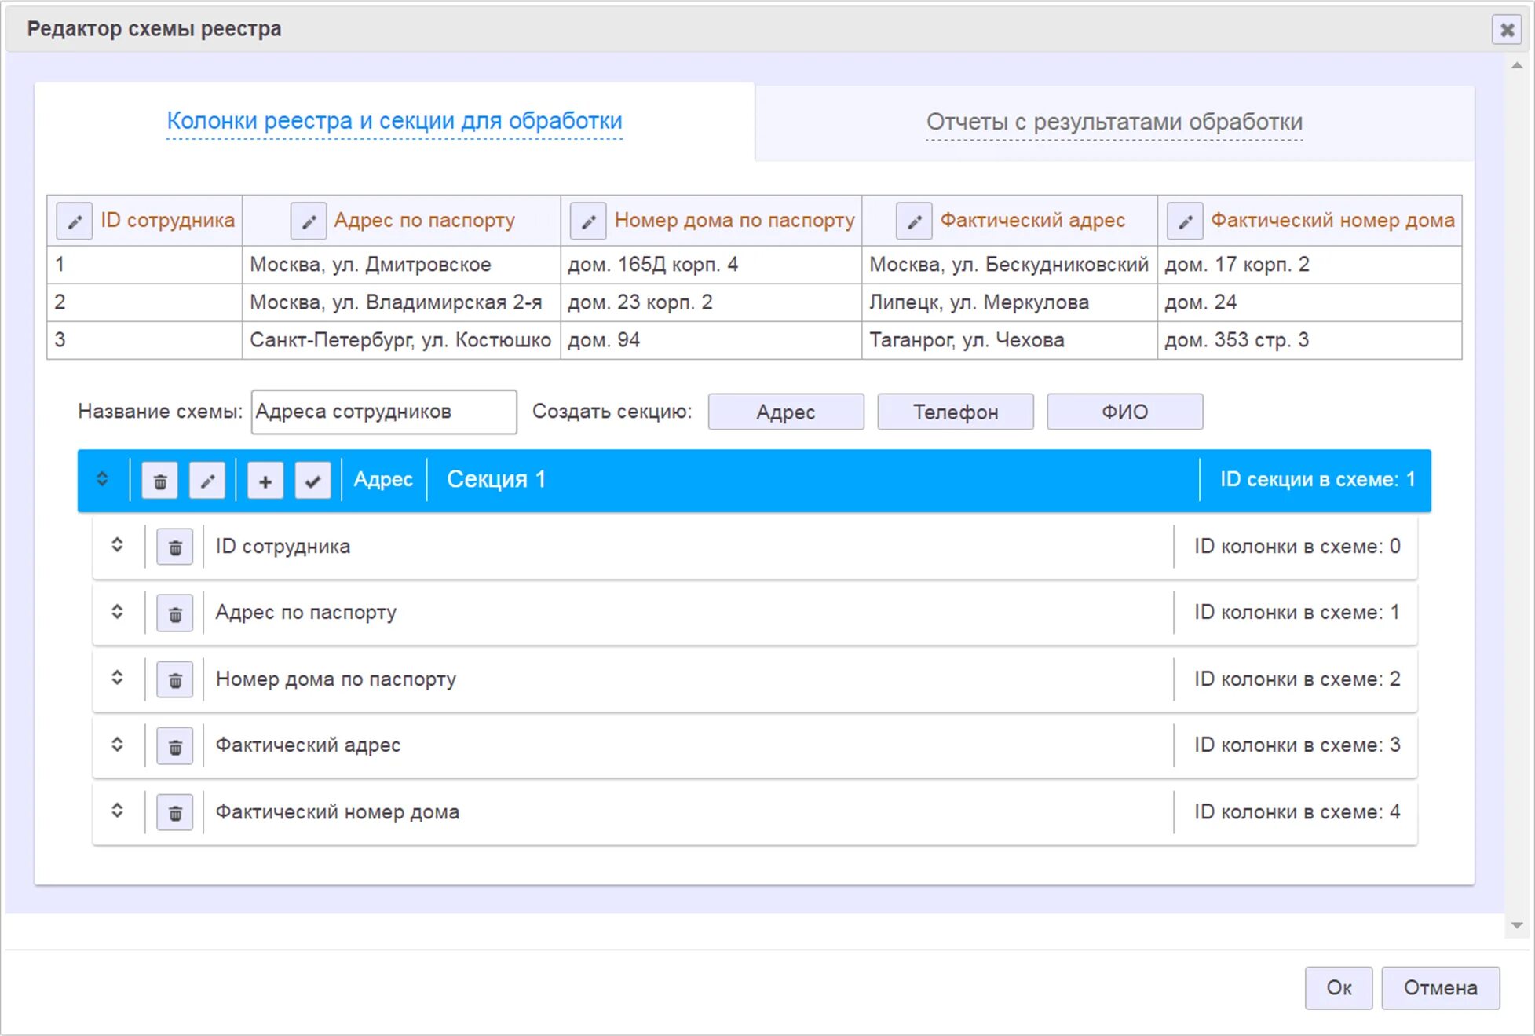This screenshot has height=1036, width=1535.
Task: Click ID колонки в схеме: 2 label
Action: (x=1297, y=679)
